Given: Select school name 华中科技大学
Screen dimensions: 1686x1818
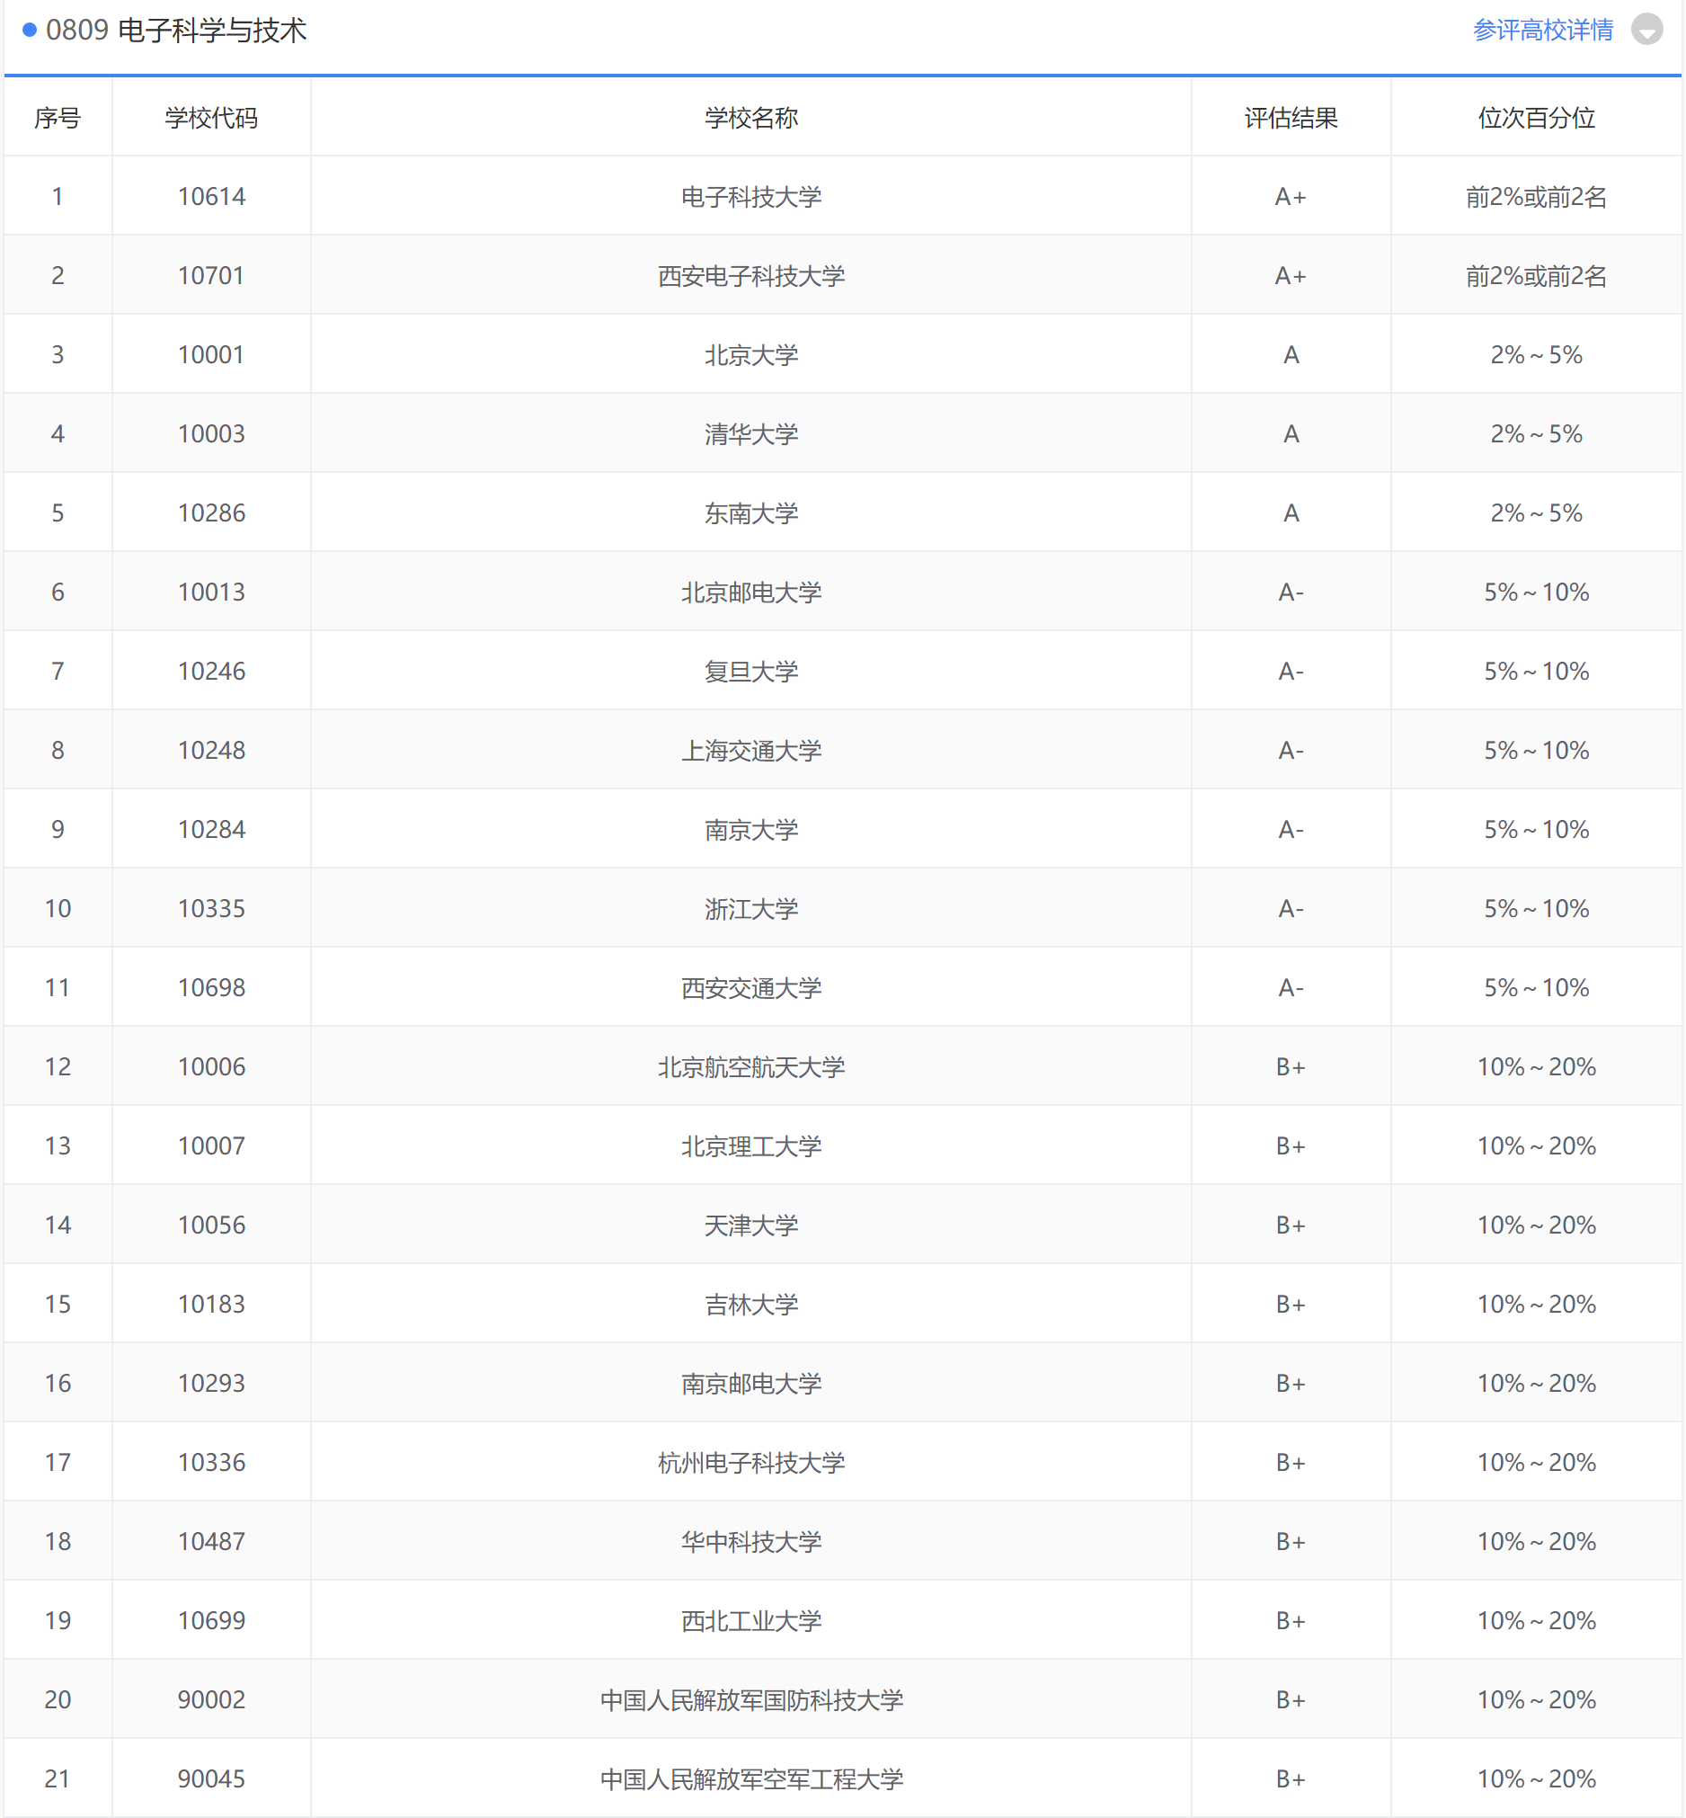Looking at the screenshot, I should pyautogui.click(x=750, y=1541).
